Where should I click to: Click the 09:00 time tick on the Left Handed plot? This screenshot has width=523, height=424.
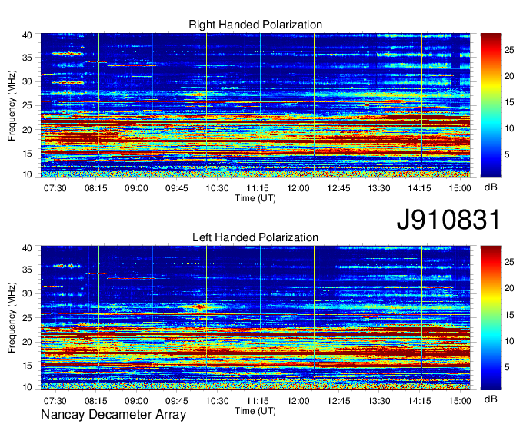point(136,400)
